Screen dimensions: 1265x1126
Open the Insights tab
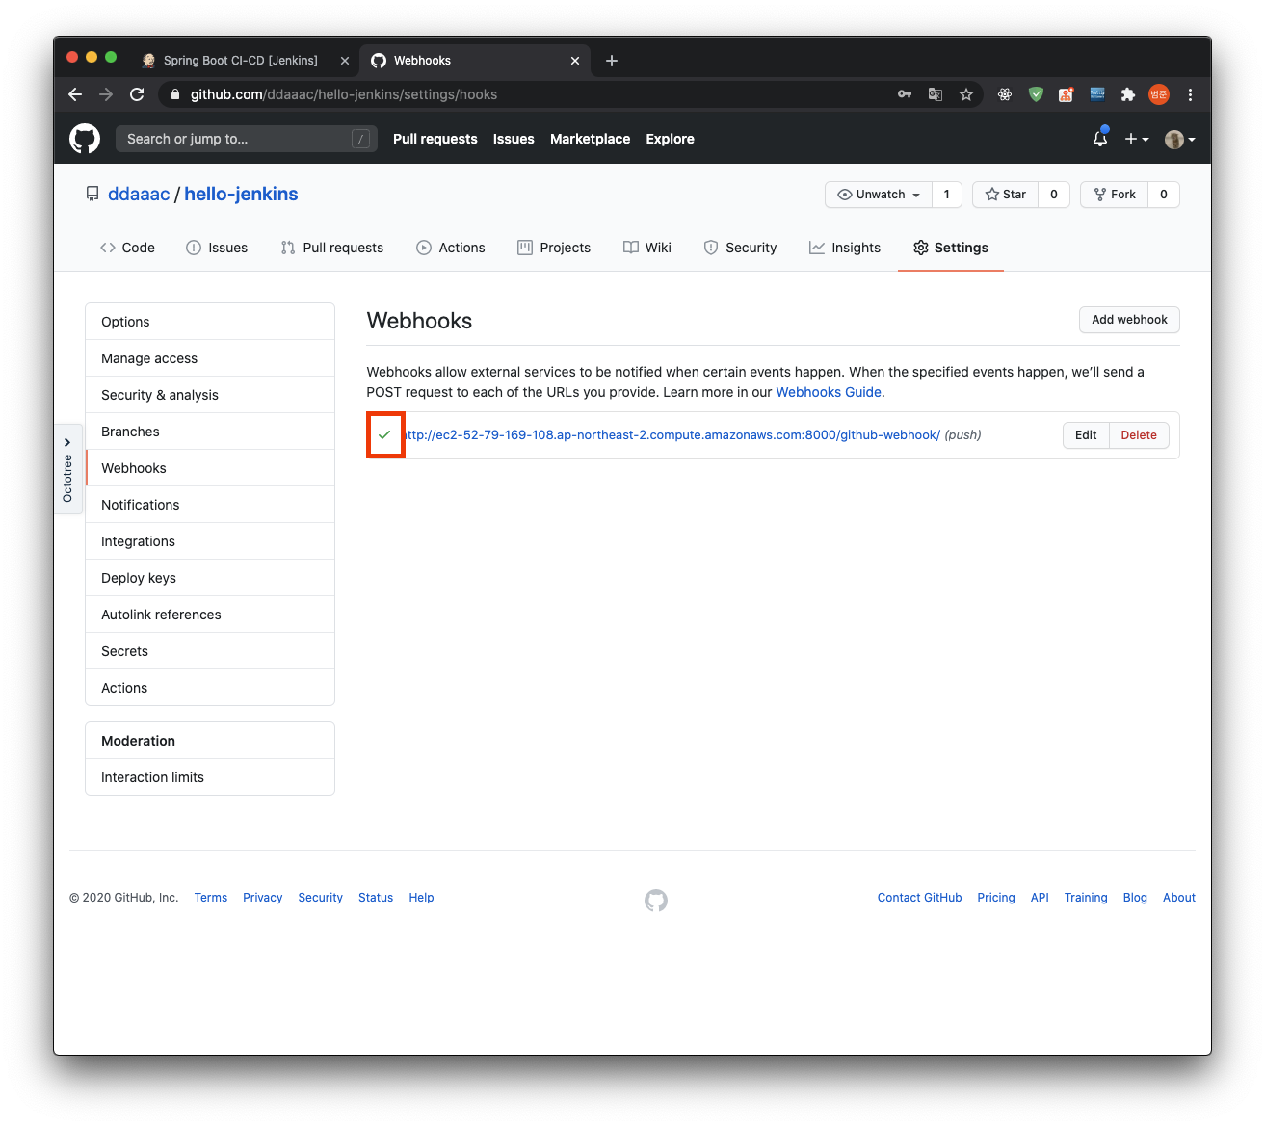[845, 248]
